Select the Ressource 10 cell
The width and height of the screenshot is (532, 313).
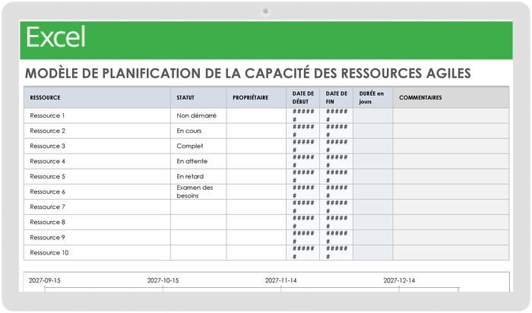97,253
